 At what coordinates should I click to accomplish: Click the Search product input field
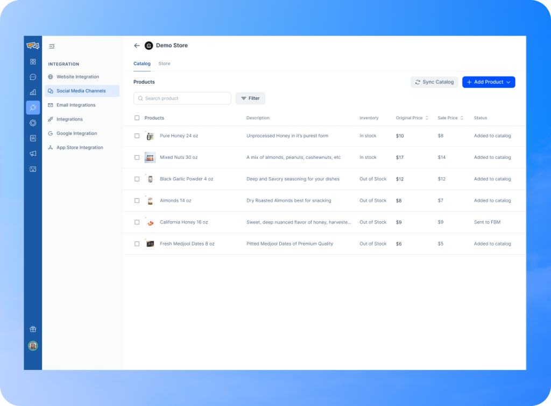click(182, 98)
